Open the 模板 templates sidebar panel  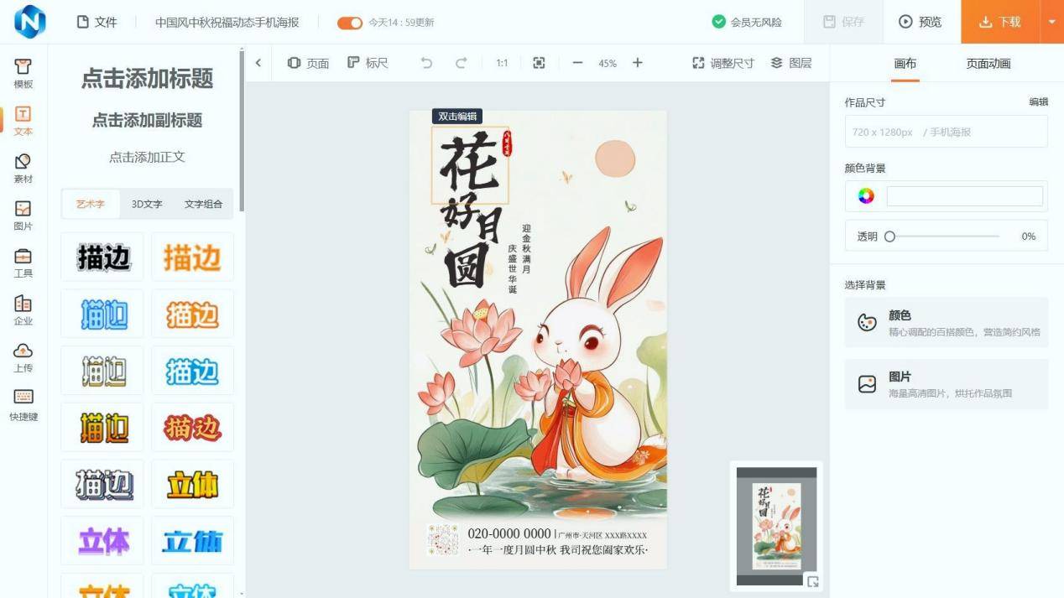click(23, 73)
